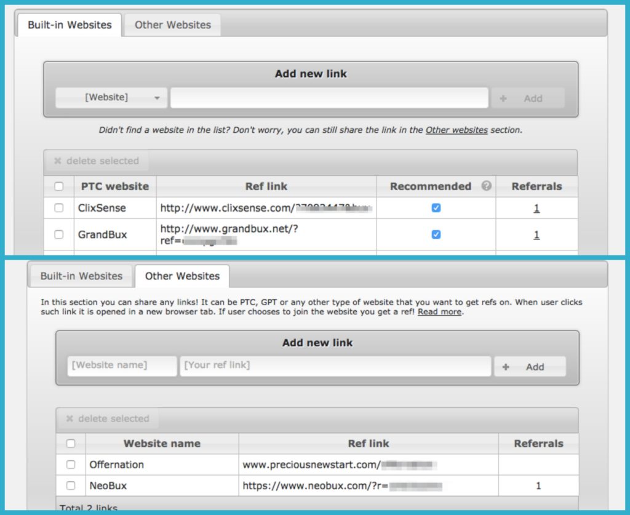This screenshot has width=630, height=515.
Task: Tick the select-all checkbox beside PTC website header
Action: (x=59, y=186)
